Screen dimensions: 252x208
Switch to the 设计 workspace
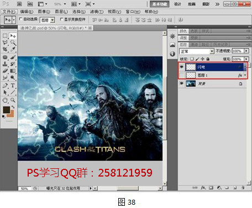[x=177, y=4]
